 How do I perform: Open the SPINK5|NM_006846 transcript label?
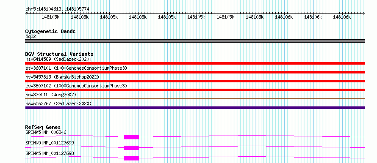[x=46, y=132]
